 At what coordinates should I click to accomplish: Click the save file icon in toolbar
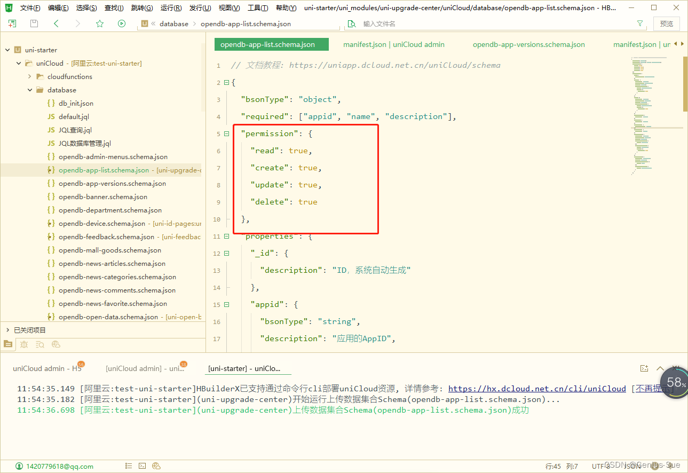tap(34, 23)
